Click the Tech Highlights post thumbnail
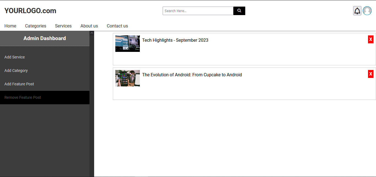The height and width of the screenshot is (177, 376). tap(127, 43)
